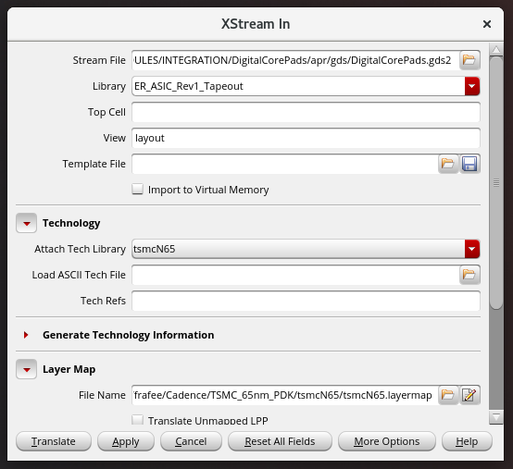Open Attach Tech Library dropdown

click(x=472, y=249)
